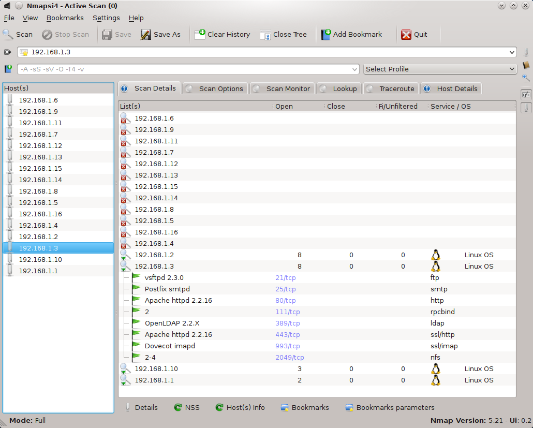Expand the target host address dropdown
Viewport: 533px width, 428px height.
(512, 52)
